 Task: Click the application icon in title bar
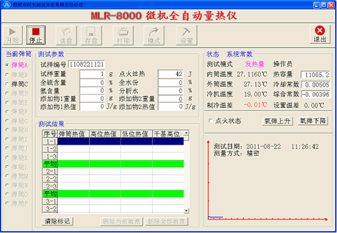(7, 5)
